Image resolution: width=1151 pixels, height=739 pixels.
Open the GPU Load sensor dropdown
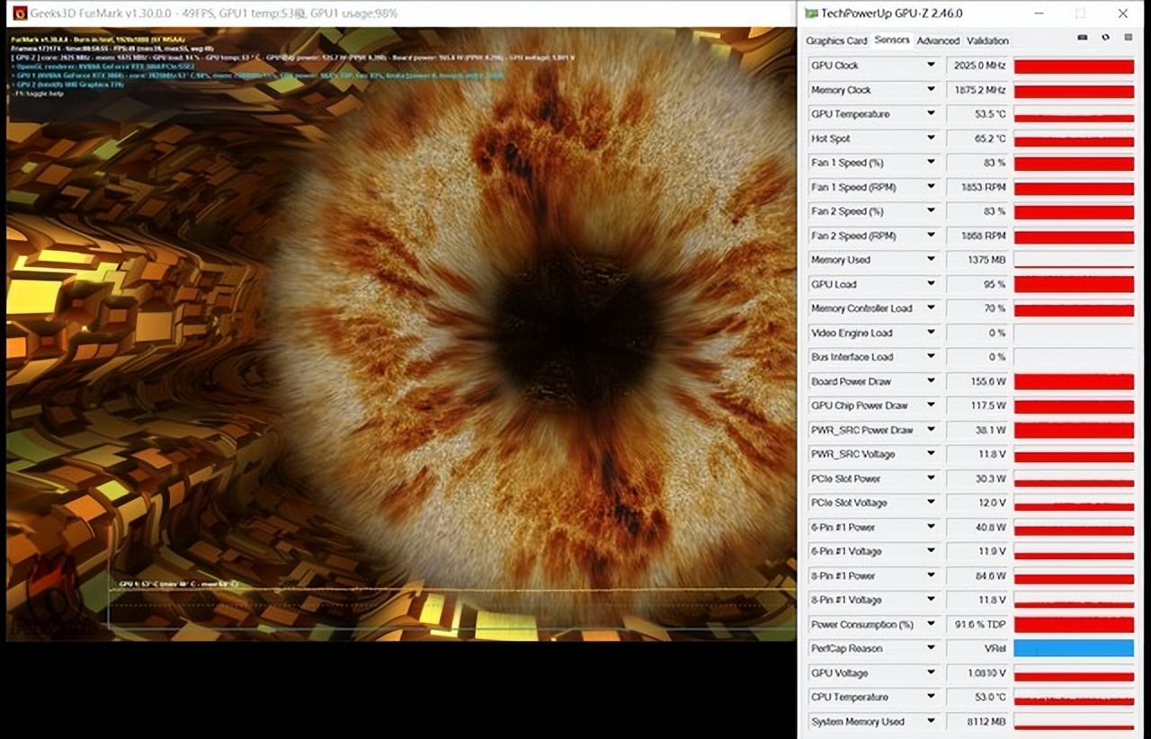931,284
